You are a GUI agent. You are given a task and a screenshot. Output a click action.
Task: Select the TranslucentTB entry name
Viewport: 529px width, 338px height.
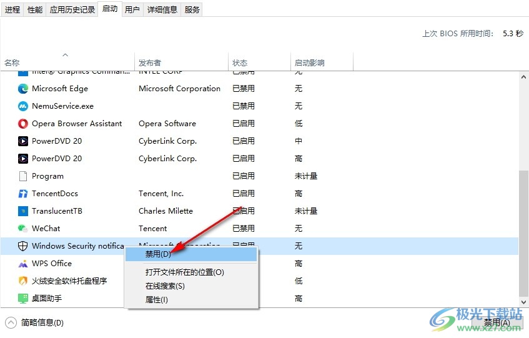(x=57, y=211)
